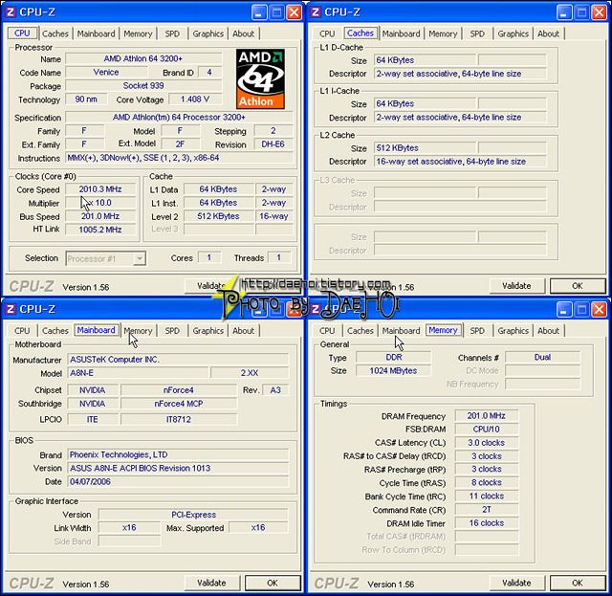Click CPU-Z app icon in Mainboard window title bar
This screenshot has height=596, width=612.
pyautogui.click(x=11, y=309)
